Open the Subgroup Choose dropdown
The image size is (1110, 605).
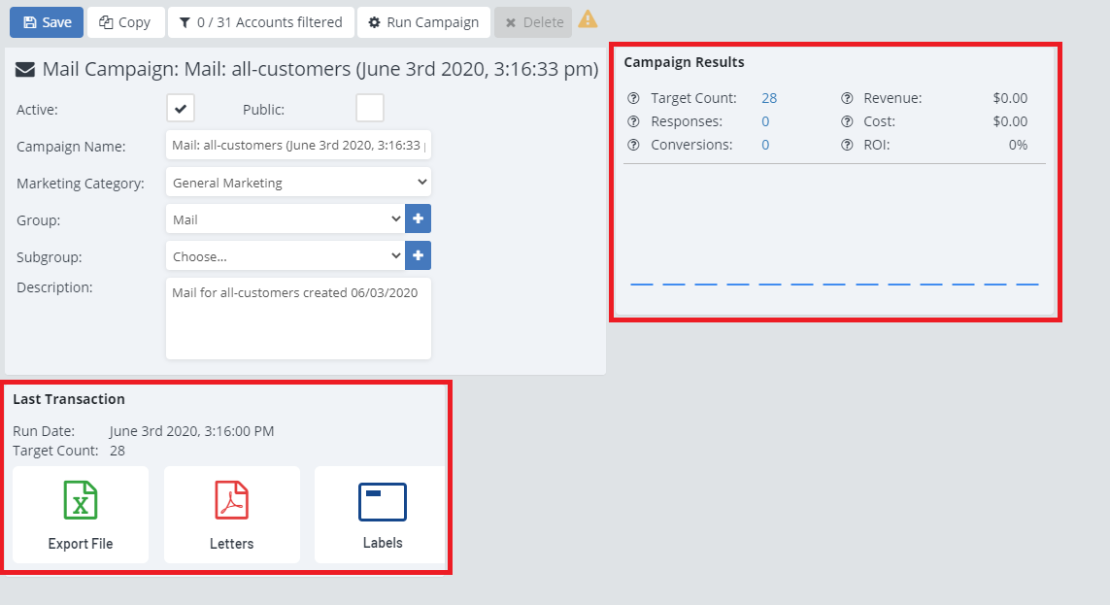[285, 256]
